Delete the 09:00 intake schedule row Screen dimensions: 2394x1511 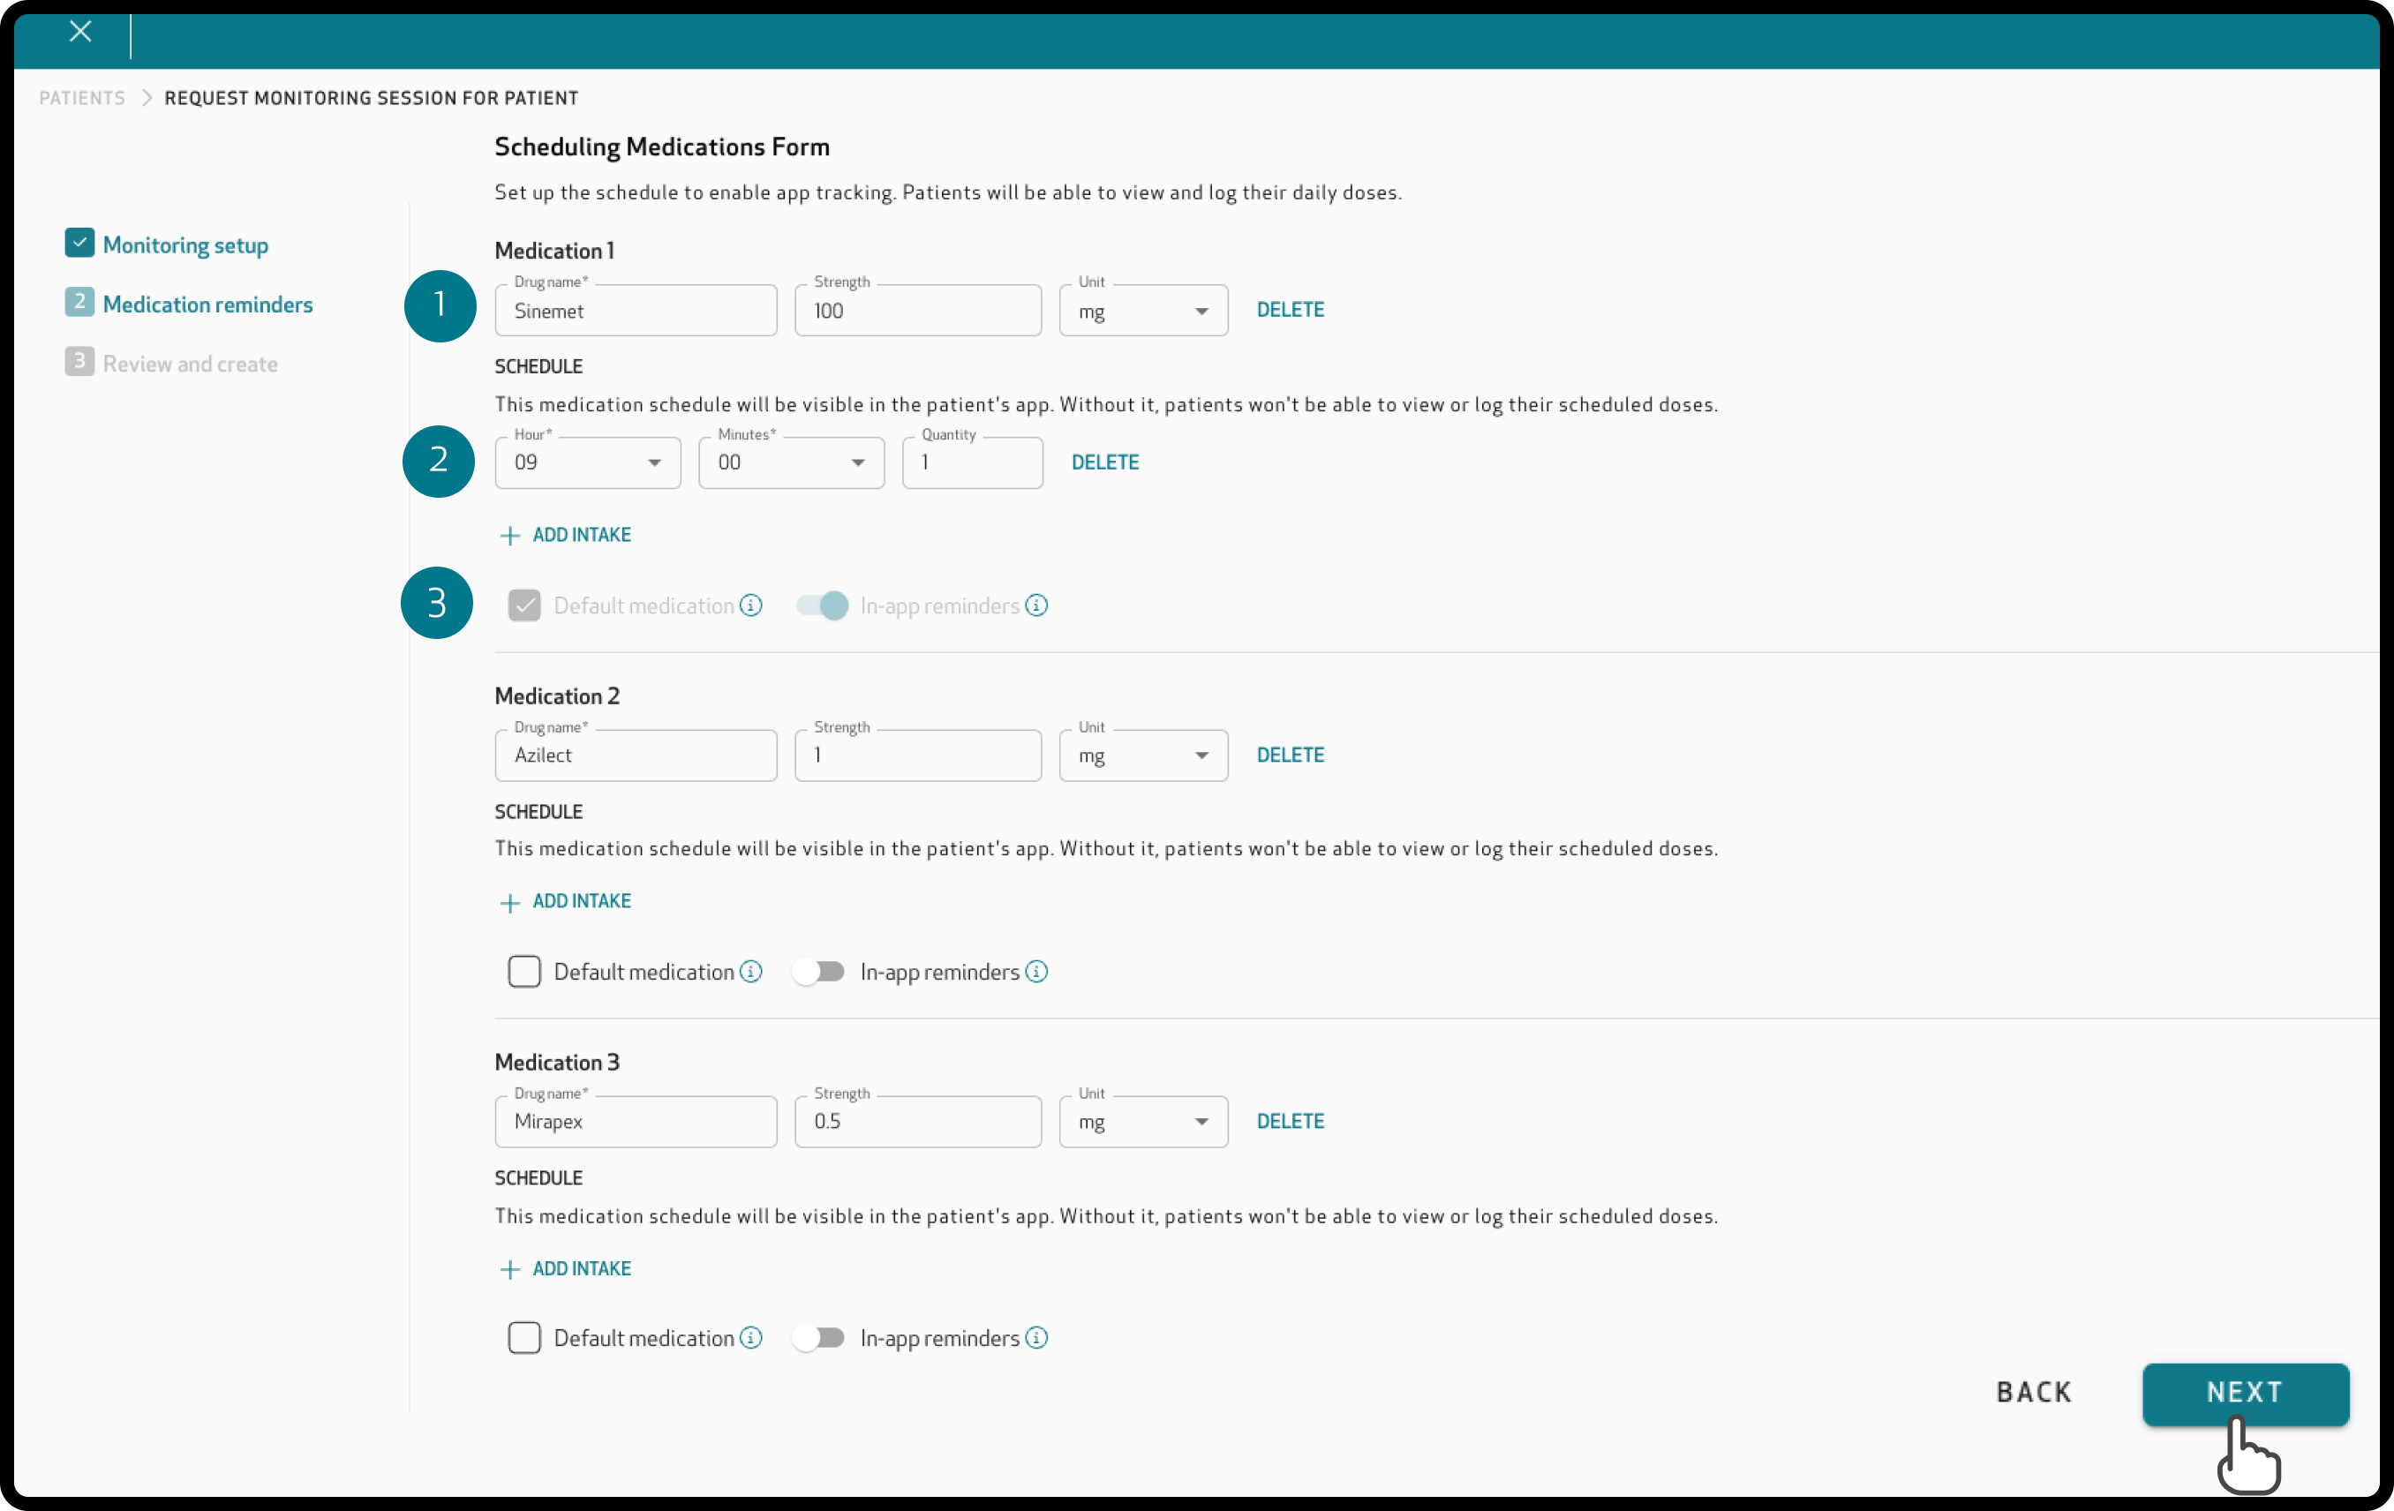1105,462
